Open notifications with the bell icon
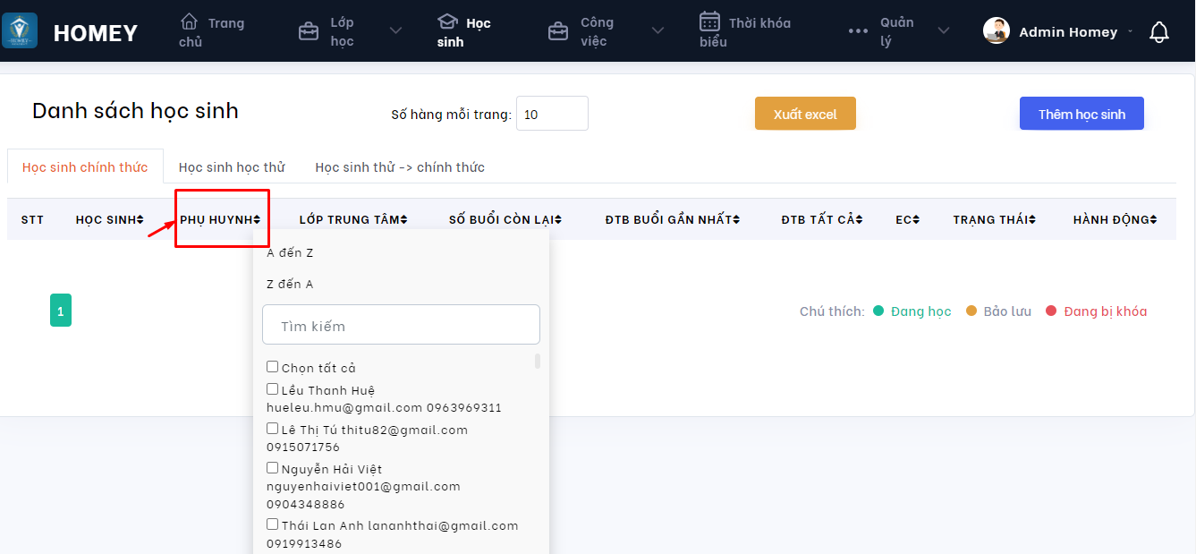Image resolution: width=1196 pixels, height=554 pixels. [1159, 32]
